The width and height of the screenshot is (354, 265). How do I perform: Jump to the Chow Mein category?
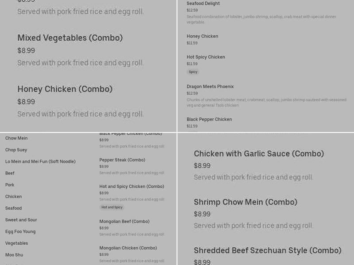[16, 138]
